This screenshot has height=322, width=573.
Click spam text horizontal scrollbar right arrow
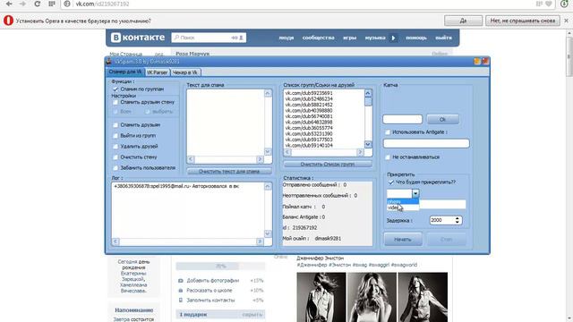[x=260, y=159]
